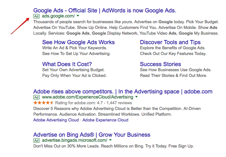Open See How Google Ads Works sitelink

[78, 42]
